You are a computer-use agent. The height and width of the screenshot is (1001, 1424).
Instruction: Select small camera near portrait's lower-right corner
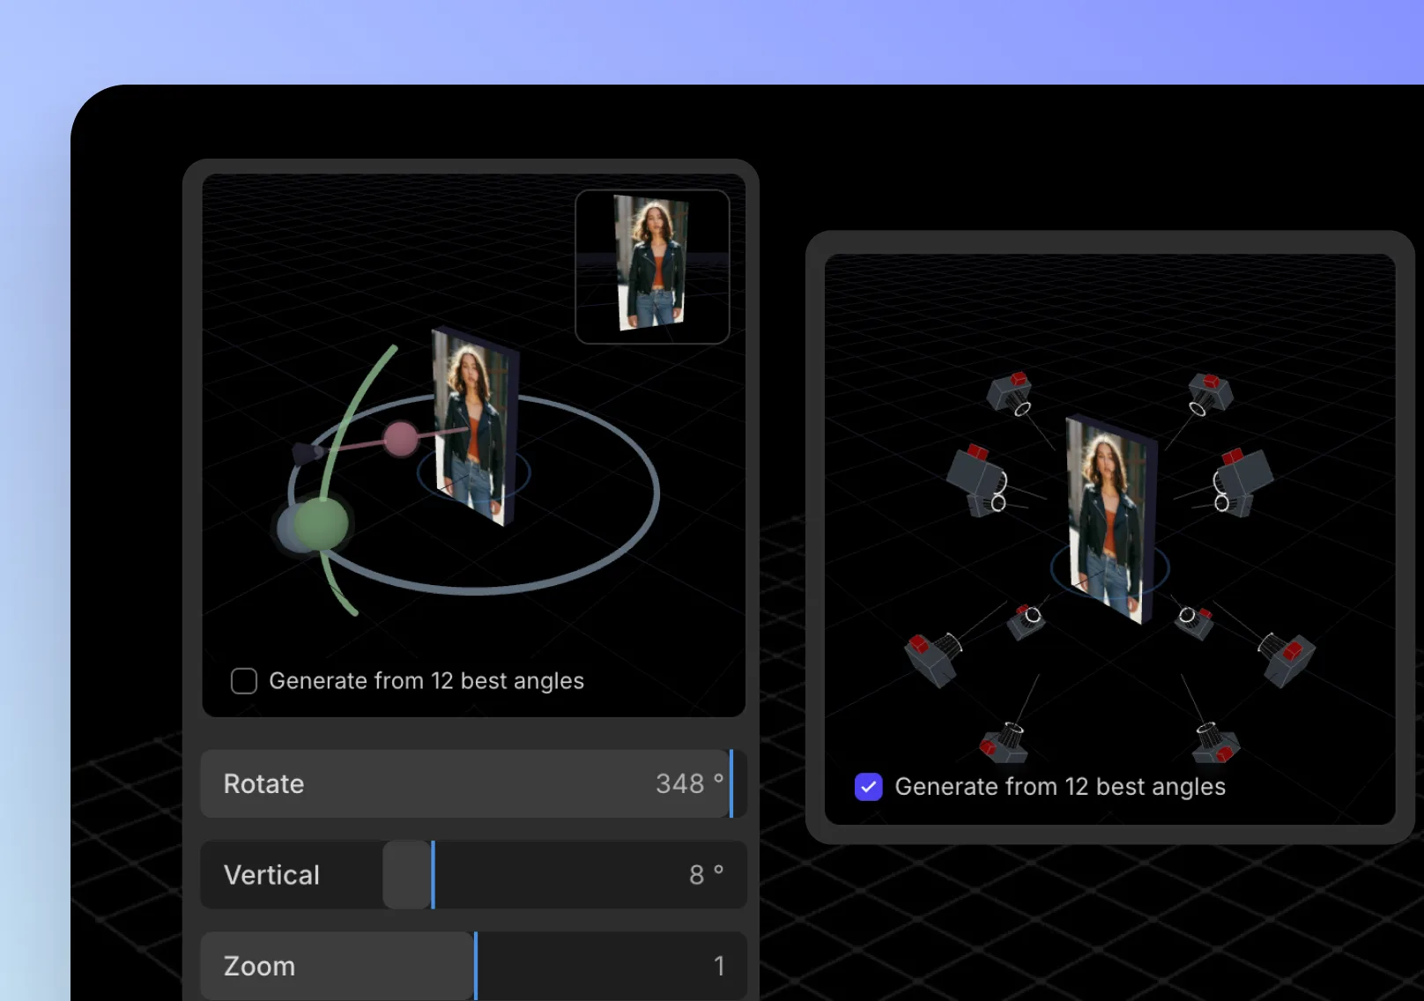click(x=1194, y=621)
